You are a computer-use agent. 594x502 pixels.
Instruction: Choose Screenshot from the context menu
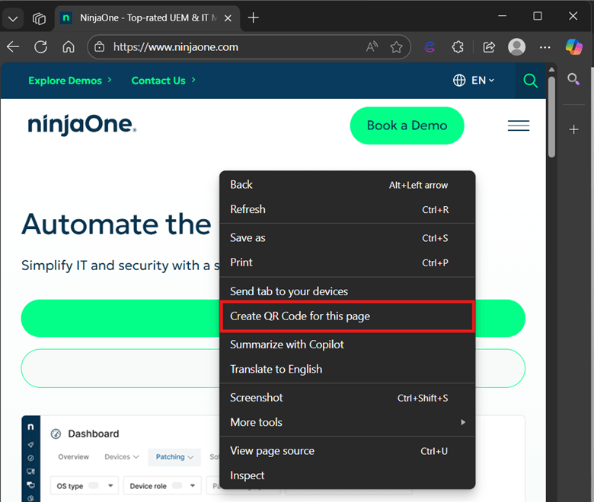click(347, 398)
